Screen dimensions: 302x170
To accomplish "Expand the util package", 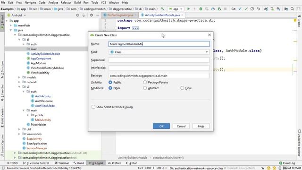I will coord(19,129).
